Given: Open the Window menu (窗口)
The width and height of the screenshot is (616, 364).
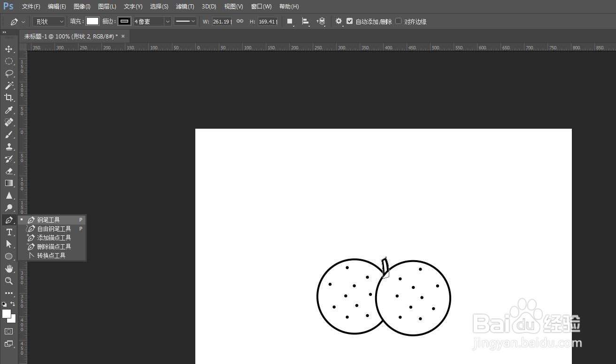Looking at the screenshot, I should [261, 7].
